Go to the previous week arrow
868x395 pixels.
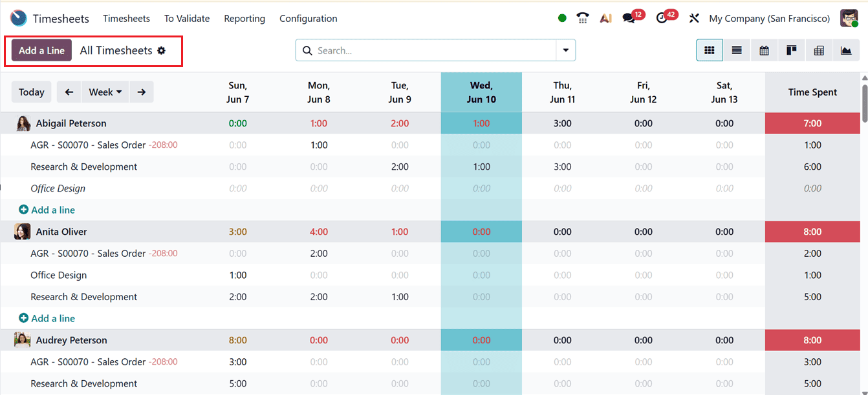pyautogui.click(x=69, y=92)
